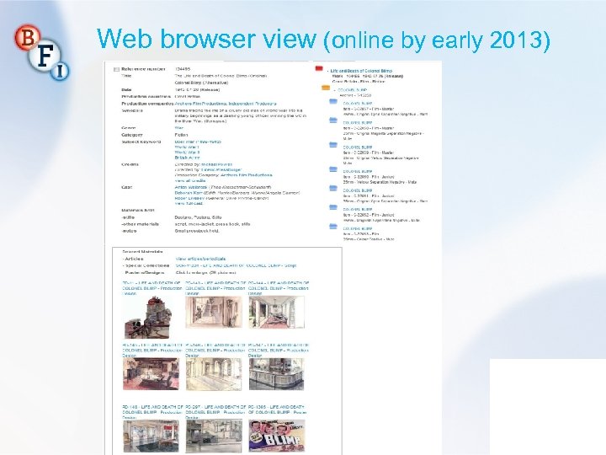Click the blue folder icon for Original Cyan Separation Negative Master
606x455 pixels.
pos(333,101)
